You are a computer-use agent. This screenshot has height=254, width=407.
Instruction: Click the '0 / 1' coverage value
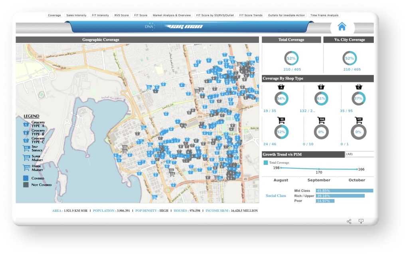point(344,144)
